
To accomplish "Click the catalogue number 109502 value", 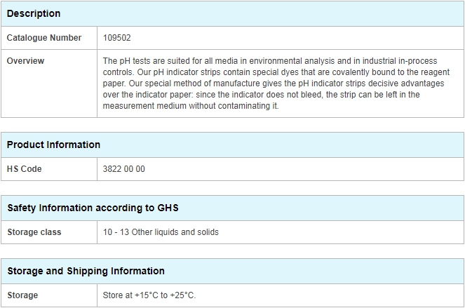I will click(117, 38).
